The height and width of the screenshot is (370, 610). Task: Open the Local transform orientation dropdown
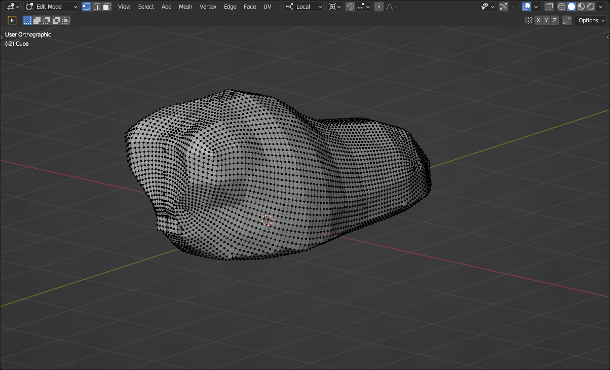pos(303,7)
